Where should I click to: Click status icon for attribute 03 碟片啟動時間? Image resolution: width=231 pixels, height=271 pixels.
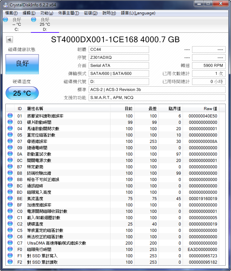[x=10, y=122]
